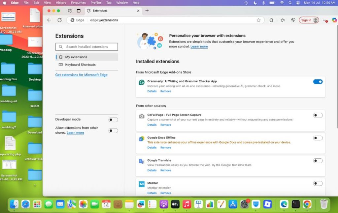Click the edge://extensions address bar
This screenshot has height=213, width=338.
[x=165, y=20]
